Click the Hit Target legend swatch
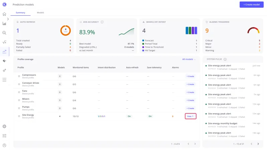This screenshot has height=150, width=267. tap(143, 50)
